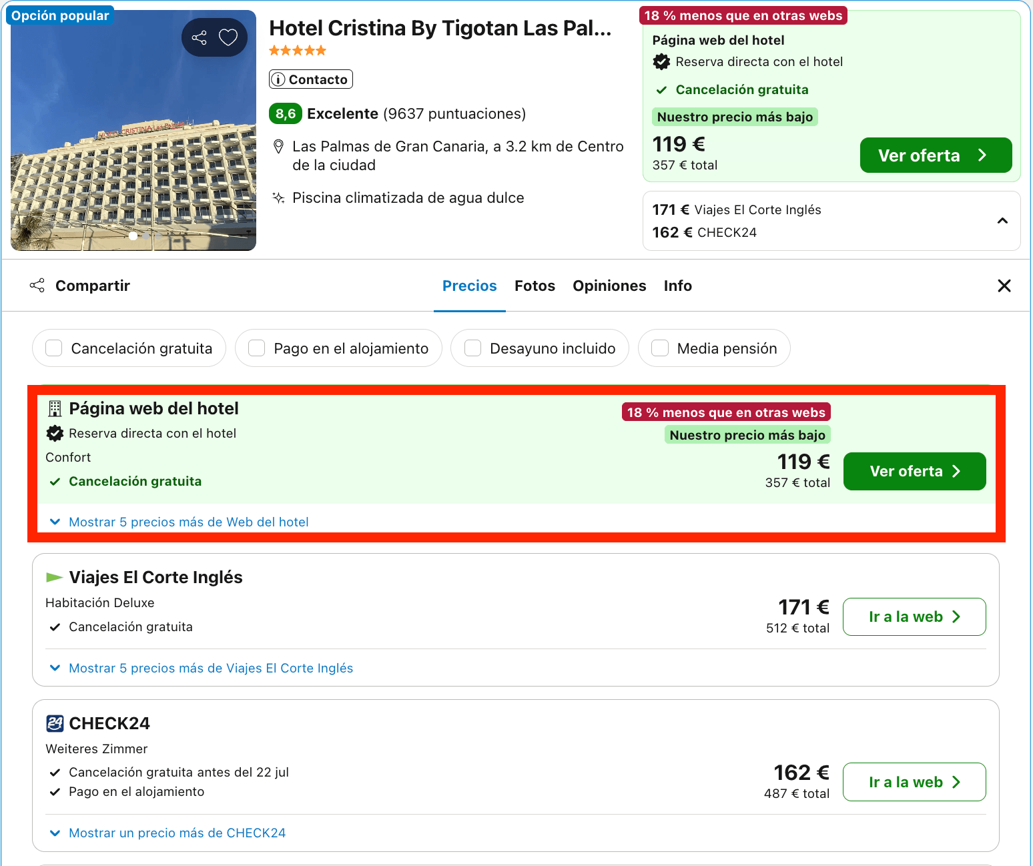
Task: Click the Weiteres Zimmer room text
Action: pos(97,749)
